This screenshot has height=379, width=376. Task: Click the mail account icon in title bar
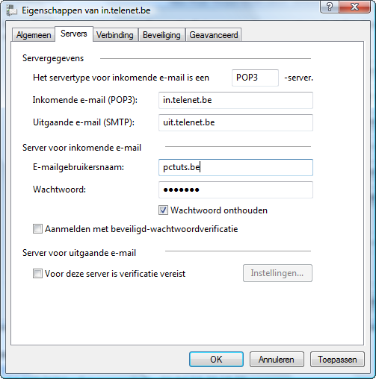pos(11,10)
